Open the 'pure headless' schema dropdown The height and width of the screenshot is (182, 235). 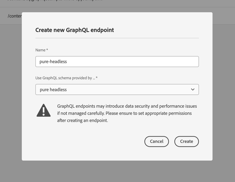coord(117,89)
